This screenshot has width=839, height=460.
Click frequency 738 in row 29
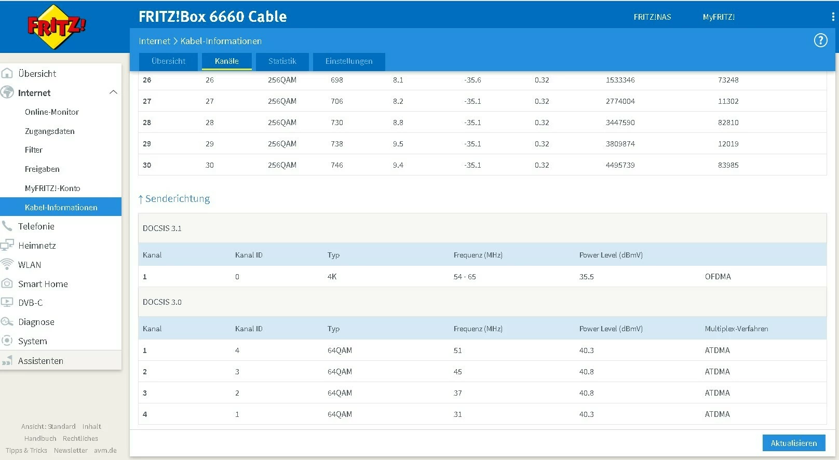pos(337,144)
